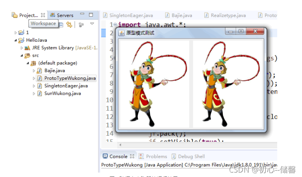Click the Java coffee-cup icon in the 原型模式测试 window
Screen dimensions: 302x177
pos(122,33)
